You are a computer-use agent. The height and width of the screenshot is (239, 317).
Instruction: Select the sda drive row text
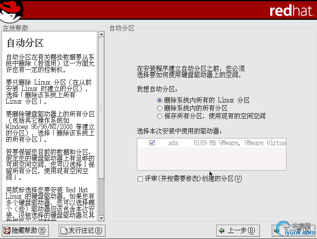pos(173,143)
